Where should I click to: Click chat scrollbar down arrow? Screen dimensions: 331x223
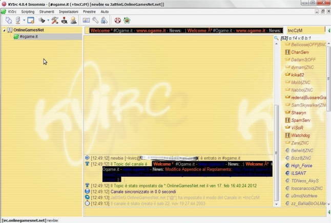[276, 204]
